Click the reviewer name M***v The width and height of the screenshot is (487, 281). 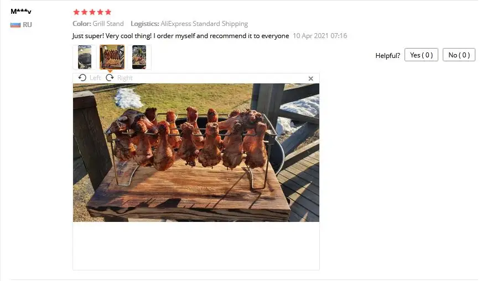(21, 12)
